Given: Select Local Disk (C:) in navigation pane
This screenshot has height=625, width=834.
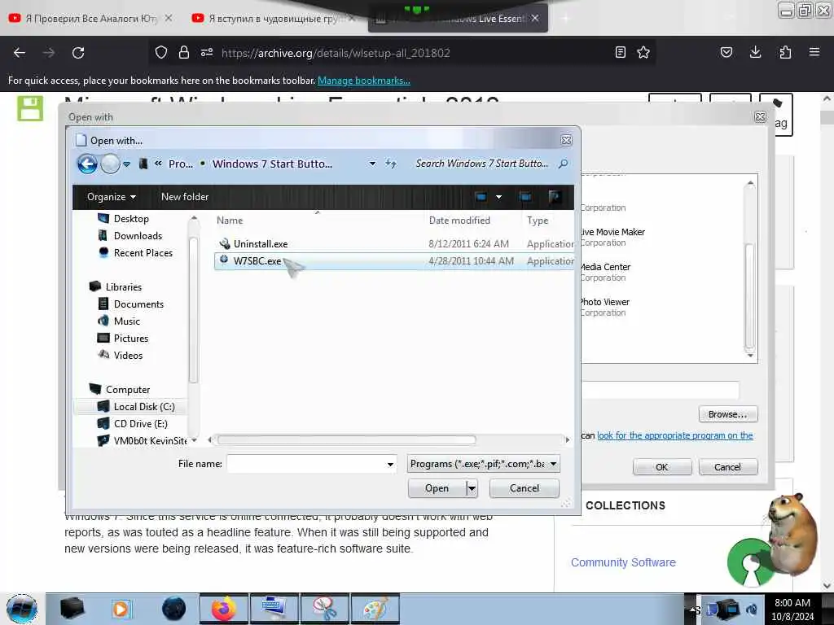Looking at the screenshot, I should [x=144, y=407].
